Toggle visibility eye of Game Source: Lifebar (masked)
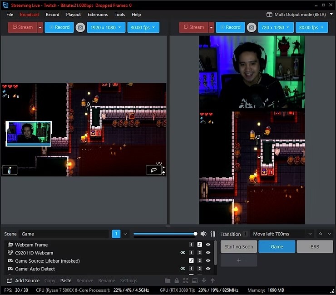 (x=208, y=260)
